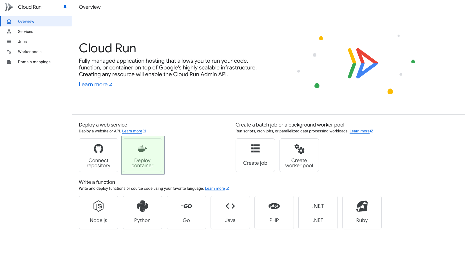Pick the Ruby function card

coord(362,213)
